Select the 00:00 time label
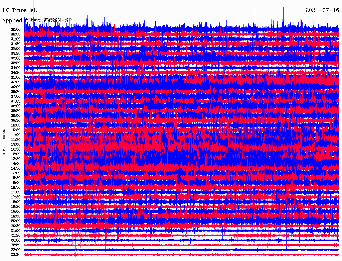Image resolution: width=342 pixels, height=261 pixels. (x=16, y=29)
